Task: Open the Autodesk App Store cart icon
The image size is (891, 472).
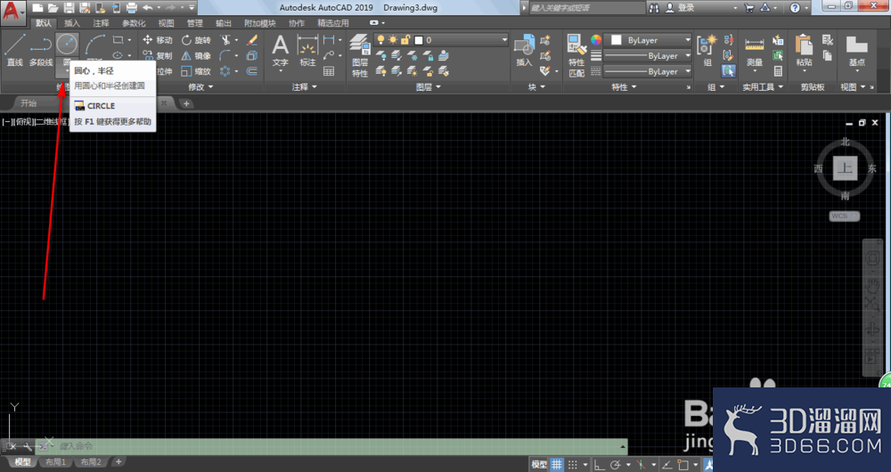Action: (x=749, y=8)
